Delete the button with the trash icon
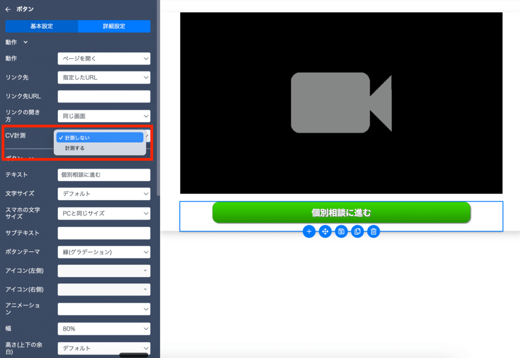 pyautogui.click(x=373, y=232)
